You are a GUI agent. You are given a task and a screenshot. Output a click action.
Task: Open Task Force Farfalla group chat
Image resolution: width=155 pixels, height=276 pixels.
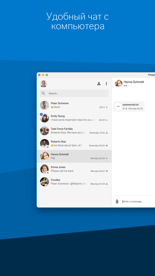[74, 131]
